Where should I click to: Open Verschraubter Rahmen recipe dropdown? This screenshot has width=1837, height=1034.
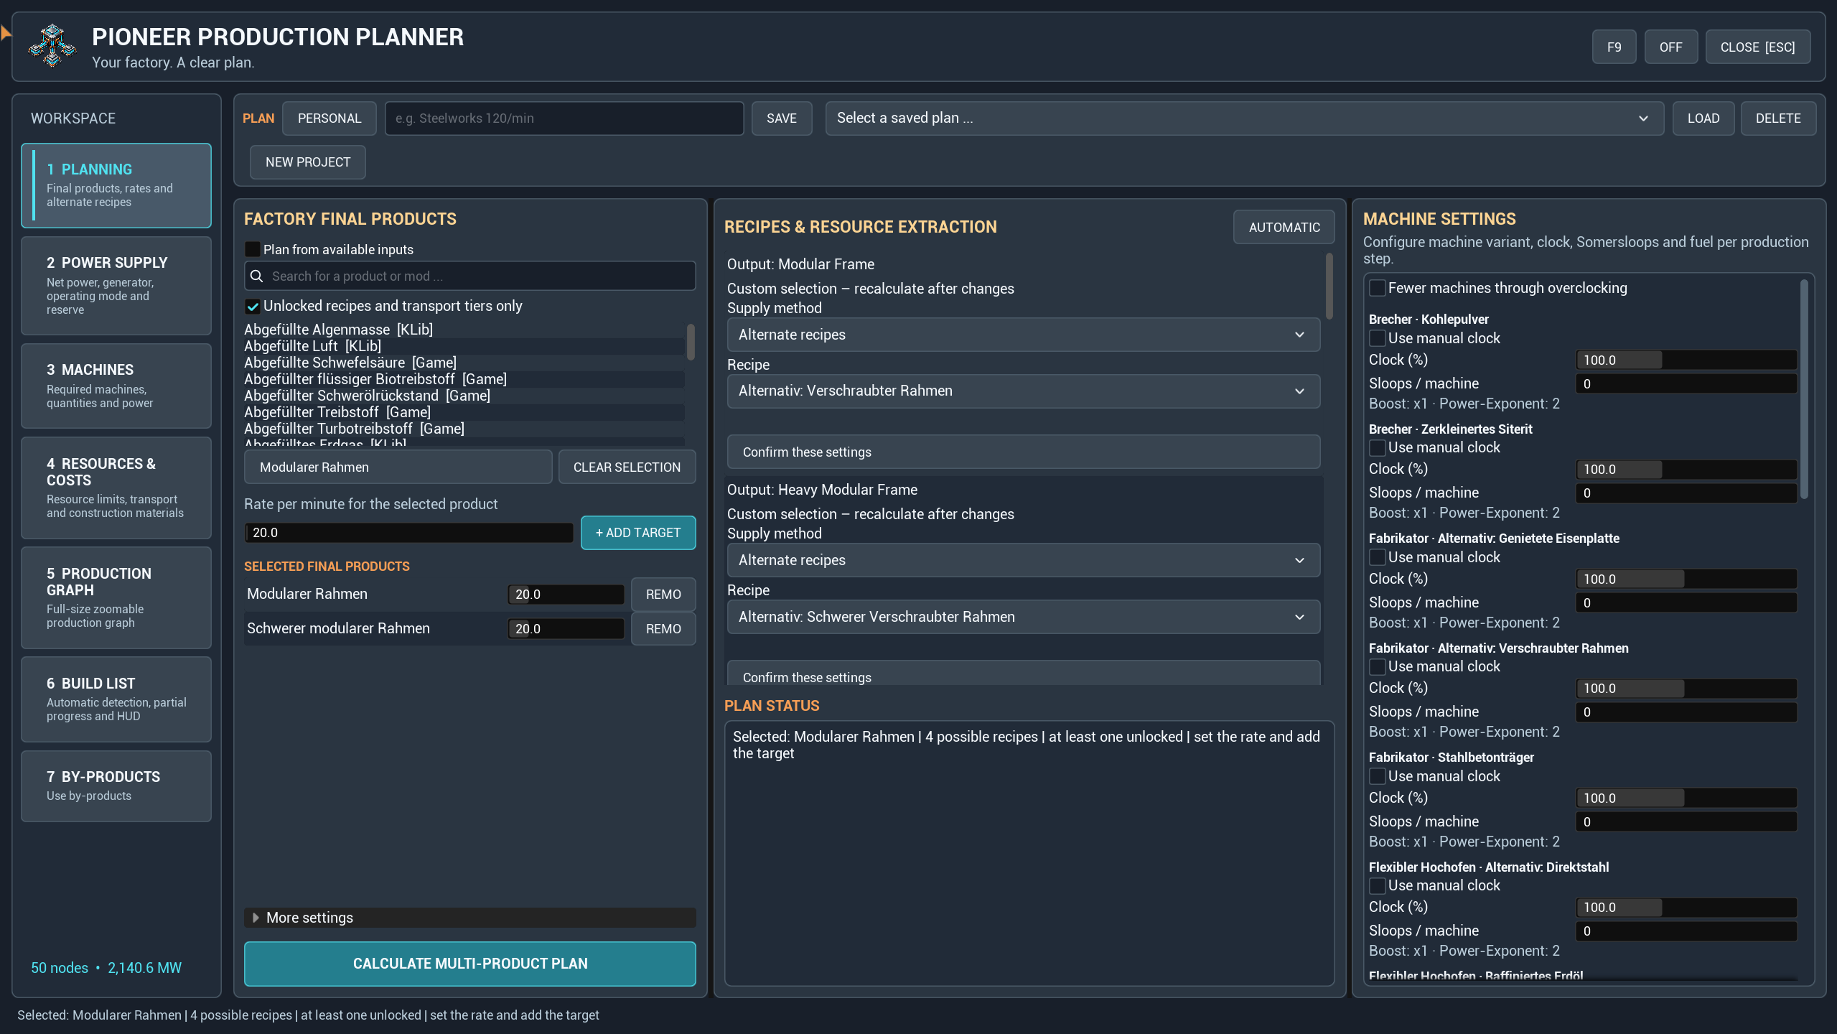[x=1024, y=391]
